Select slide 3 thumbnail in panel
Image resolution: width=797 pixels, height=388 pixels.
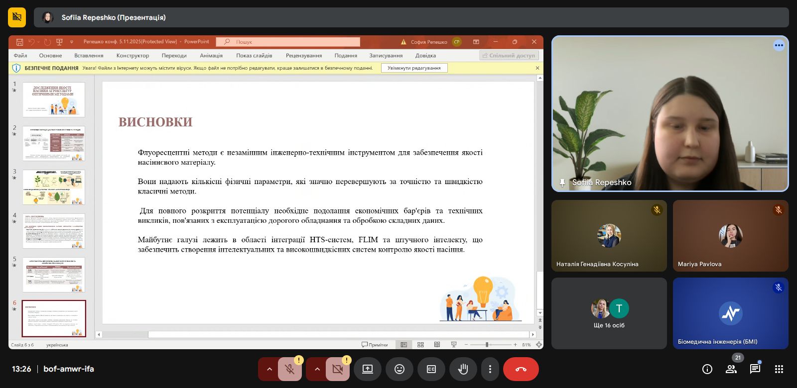coord(54,187)
